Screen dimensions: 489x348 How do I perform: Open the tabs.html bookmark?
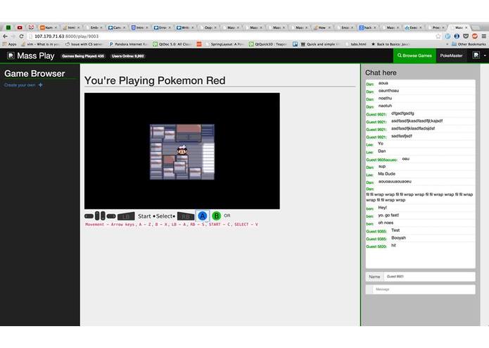[355, 44]
